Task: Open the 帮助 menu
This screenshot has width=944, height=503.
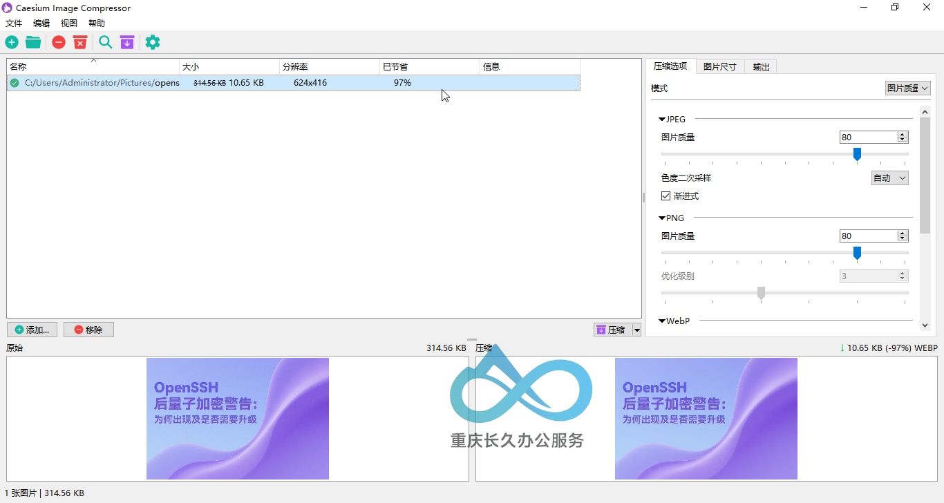Action: point(97,23)
